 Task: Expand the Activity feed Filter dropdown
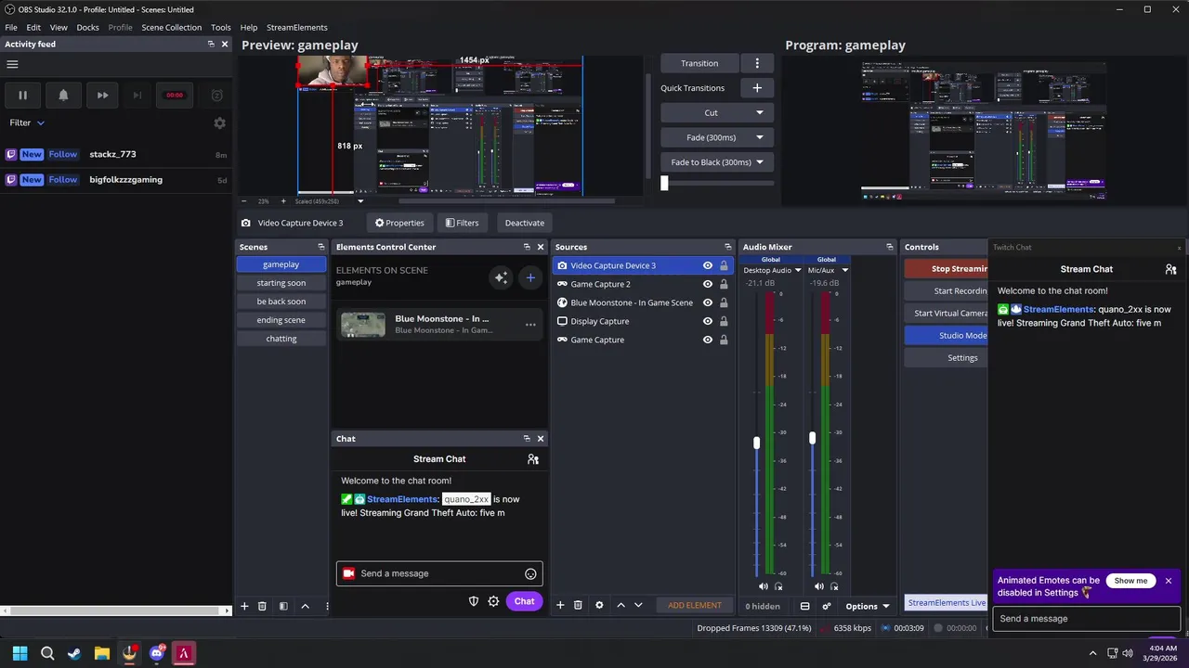coord(27,122)
